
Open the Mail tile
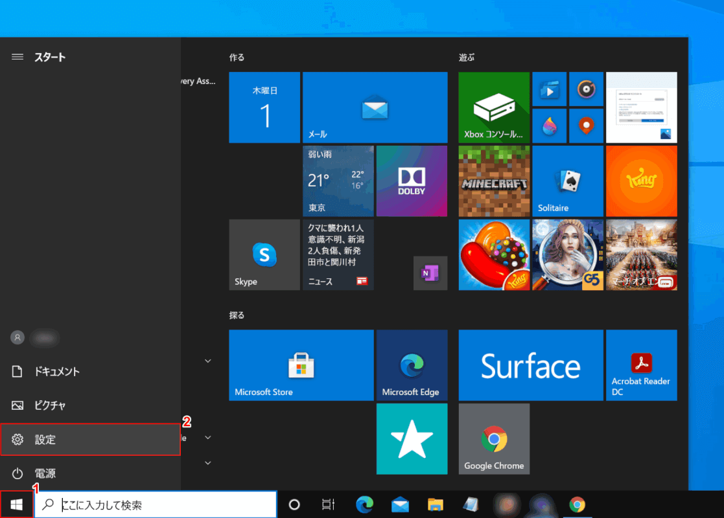tap(375, 107)
